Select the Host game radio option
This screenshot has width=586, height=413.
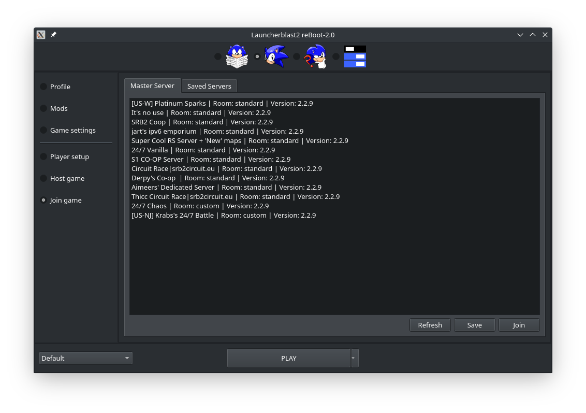63,178
